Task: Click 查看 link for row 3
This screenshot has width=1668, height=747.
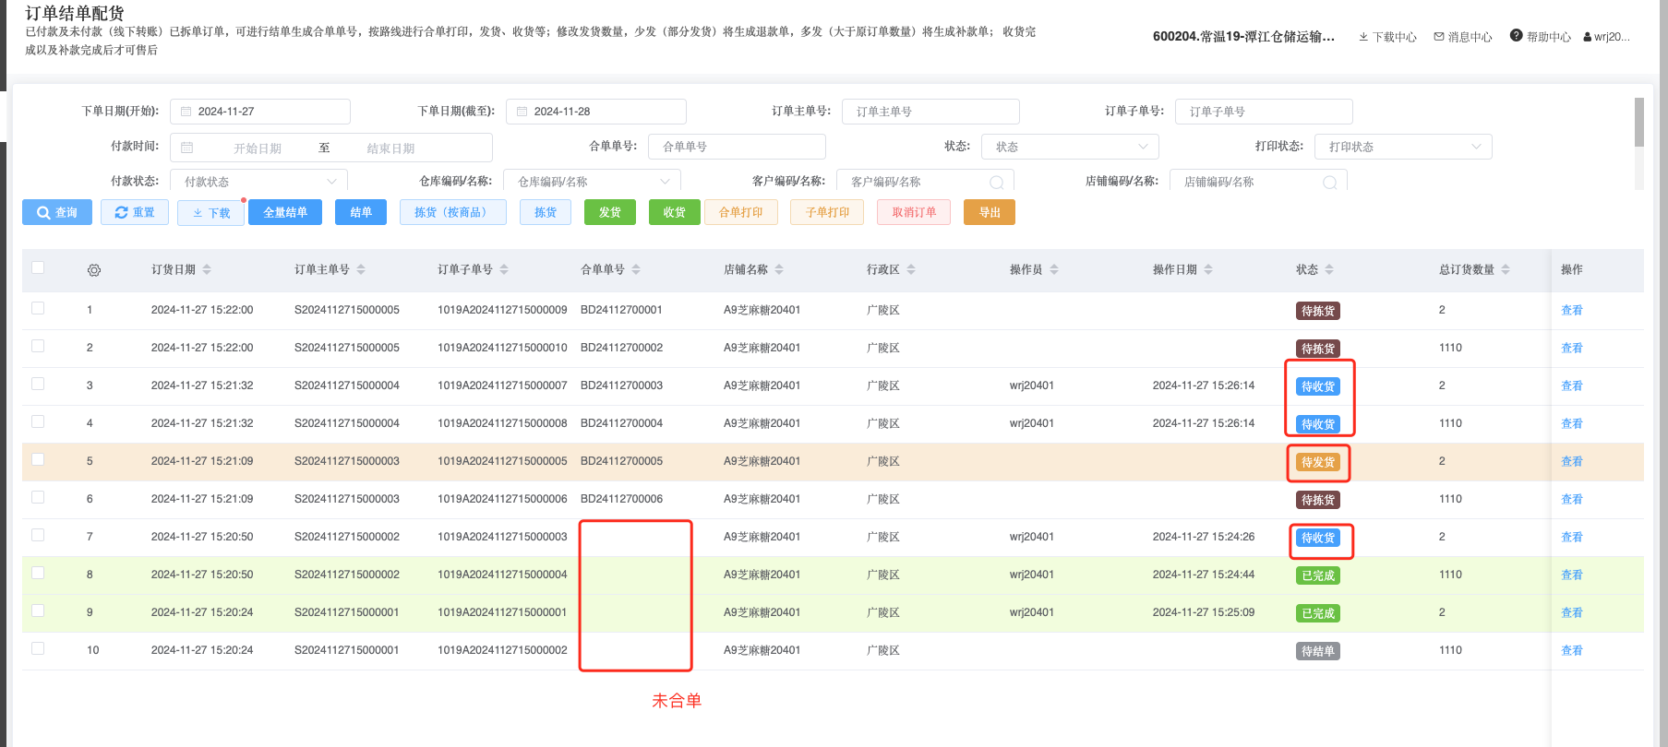Action: (1571, 386)
